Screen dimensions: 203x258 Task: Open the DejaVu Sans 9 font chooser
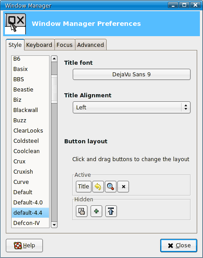132,75
